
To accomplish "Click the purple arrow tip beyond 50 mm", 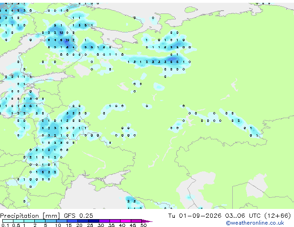I will pos(147,221).
